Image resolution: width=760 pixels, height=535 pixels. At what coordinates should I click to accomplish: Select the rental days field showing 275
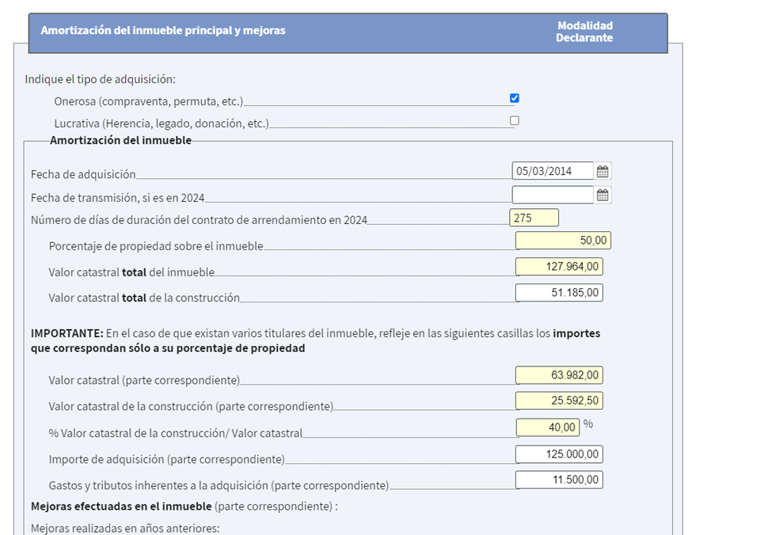[534, 218]
